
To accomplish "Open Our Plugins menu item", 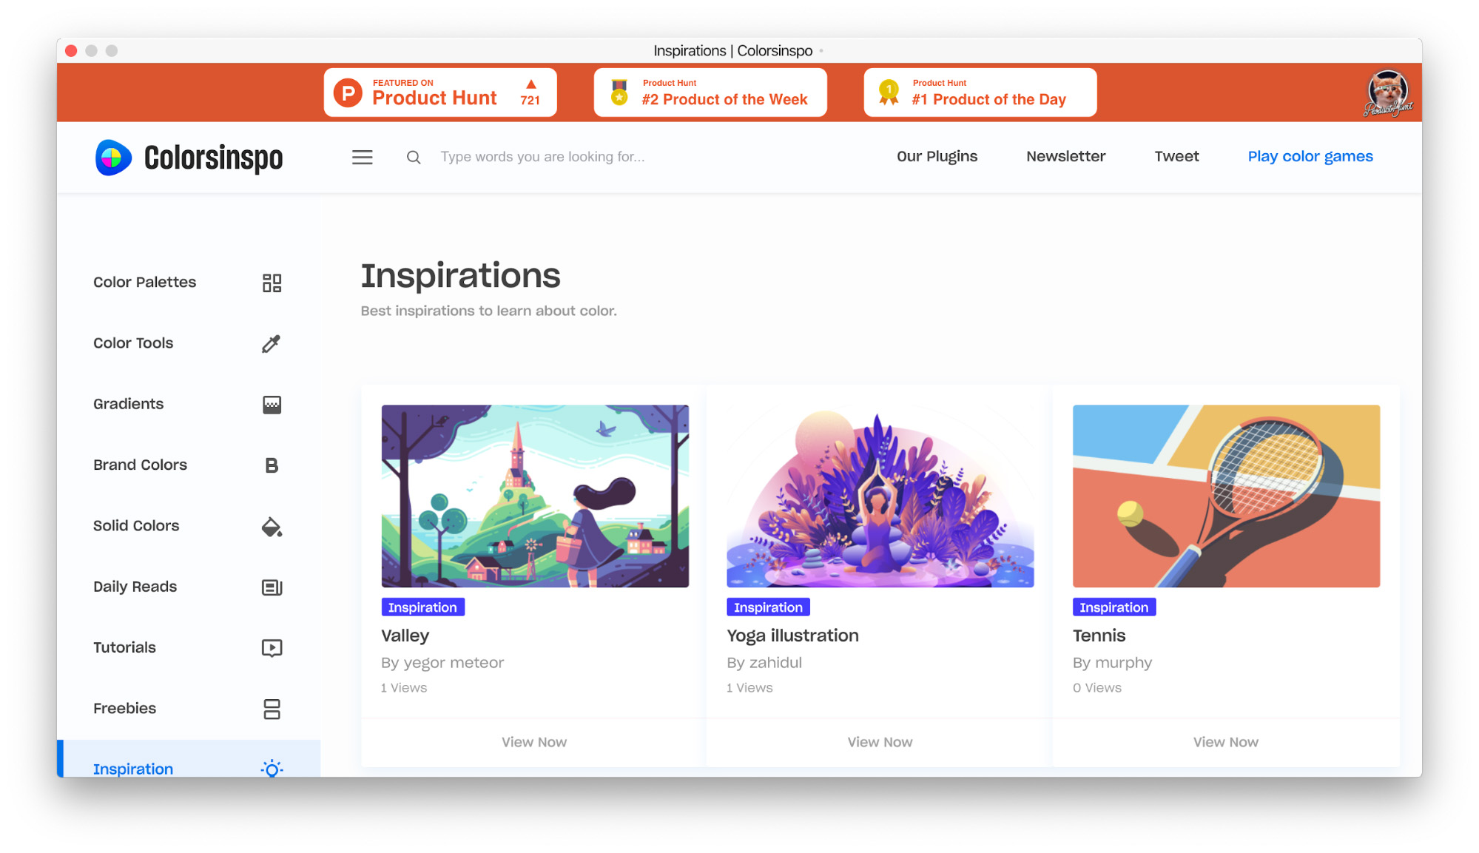I will 937,157.
